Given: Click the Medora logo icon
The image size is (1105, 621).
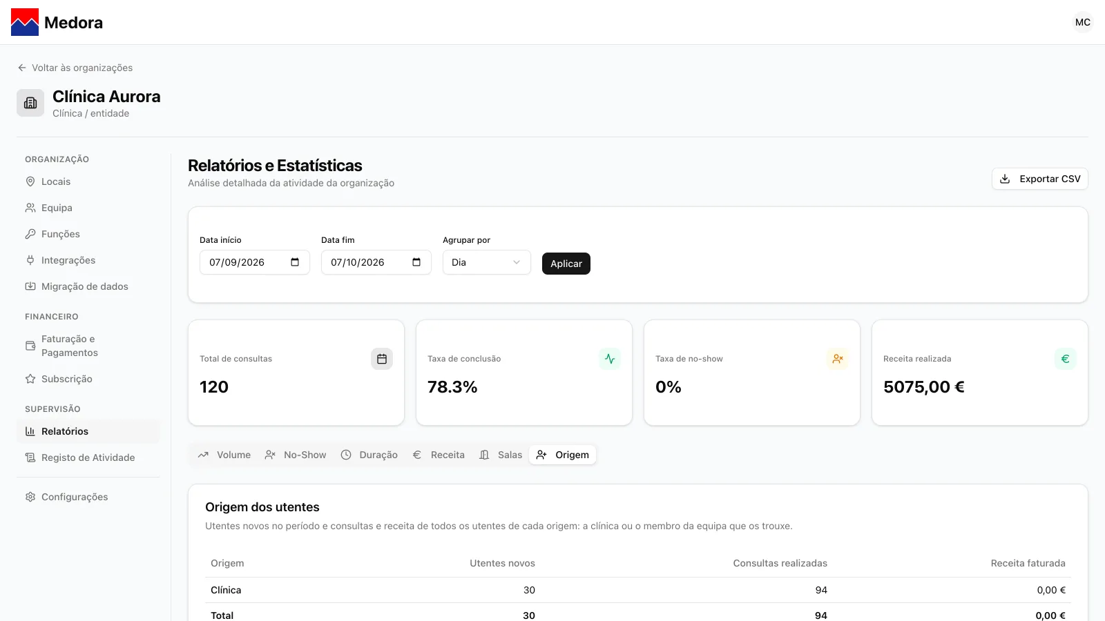Looking at the screenshot, I should [x=25, y=22].
